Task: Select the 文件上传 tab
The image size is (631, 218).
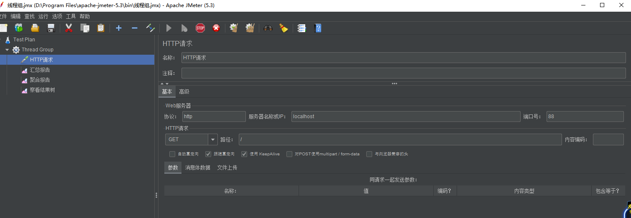Action: click(x=227, y=168)
